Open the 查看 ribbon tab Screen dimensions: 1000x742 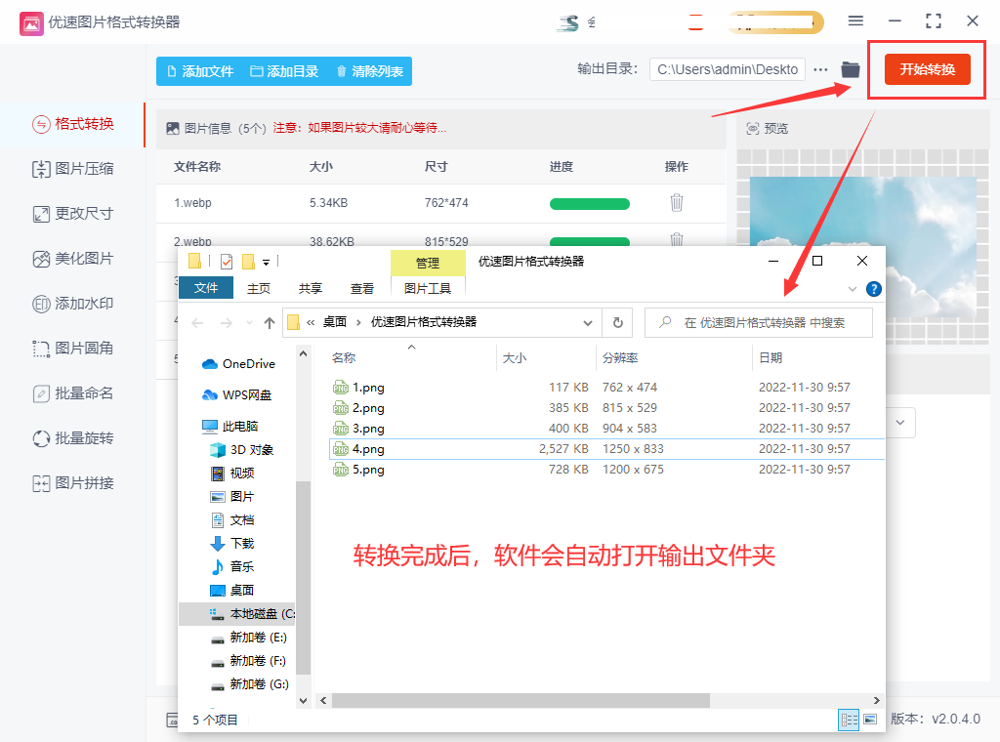(x=362, y=288)
